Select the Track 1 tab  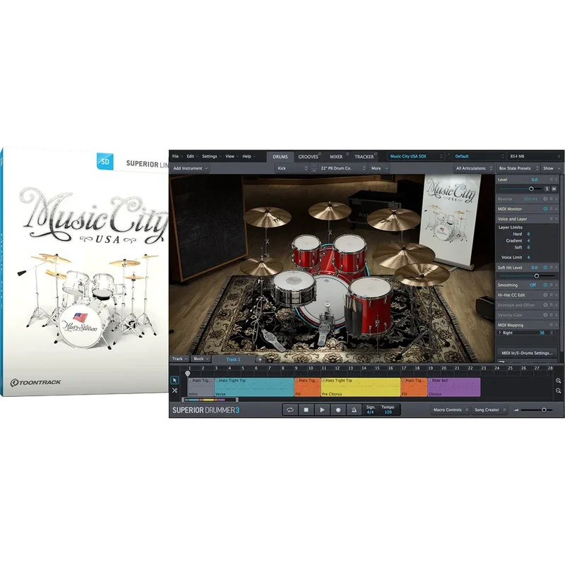coord(233,359)
